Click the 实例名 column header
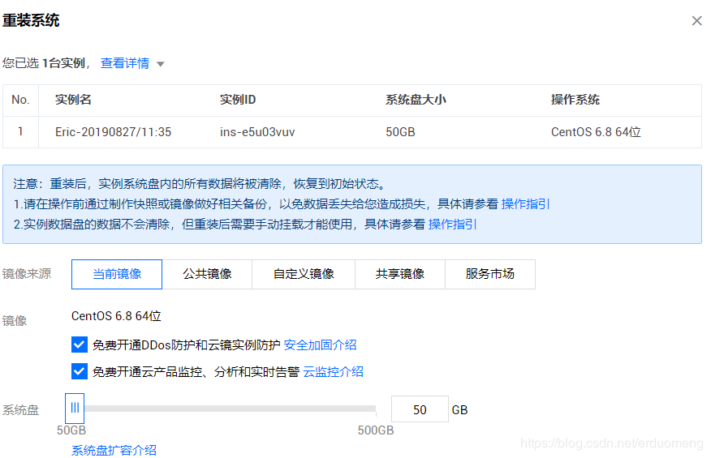 [74, 100]
